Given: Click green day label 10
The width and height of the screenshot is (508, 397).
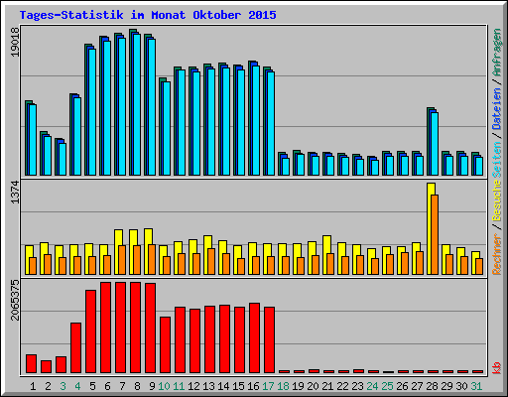Looking at the screenshot, I should point(165,386).
